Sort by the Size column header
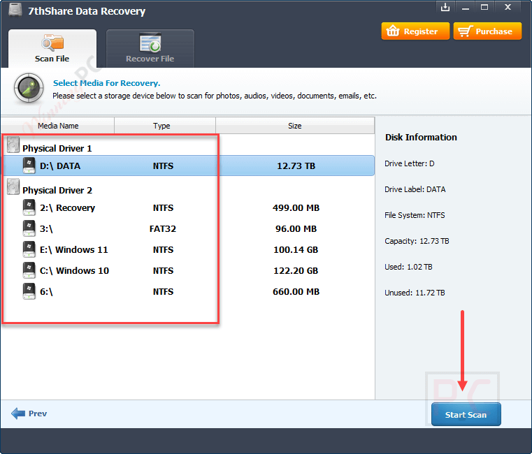 [295, 126]
